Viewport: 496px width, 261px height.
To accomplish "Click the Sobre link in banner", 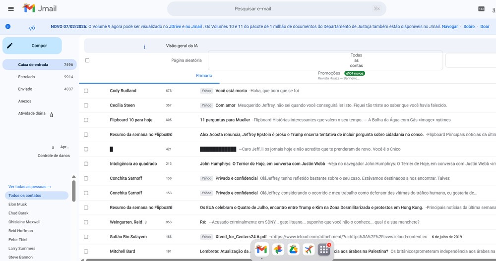I will click(x=469, y=27).
